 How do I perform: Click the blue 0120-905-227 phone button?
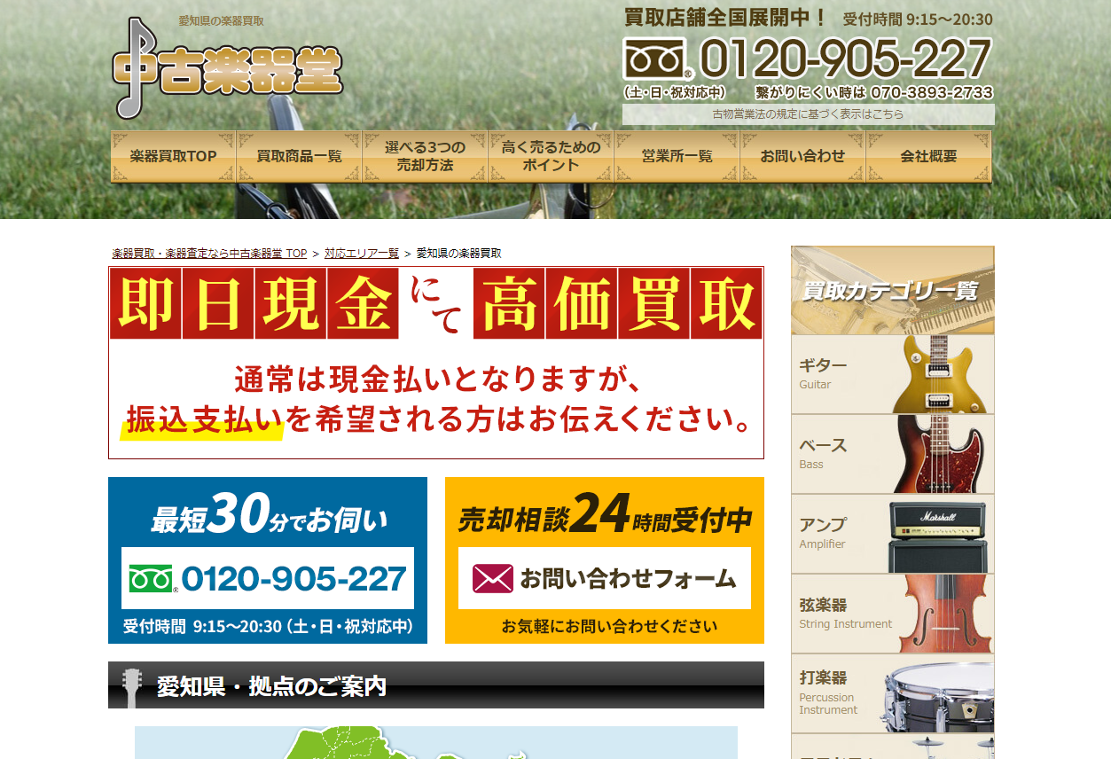click(268, 578)
